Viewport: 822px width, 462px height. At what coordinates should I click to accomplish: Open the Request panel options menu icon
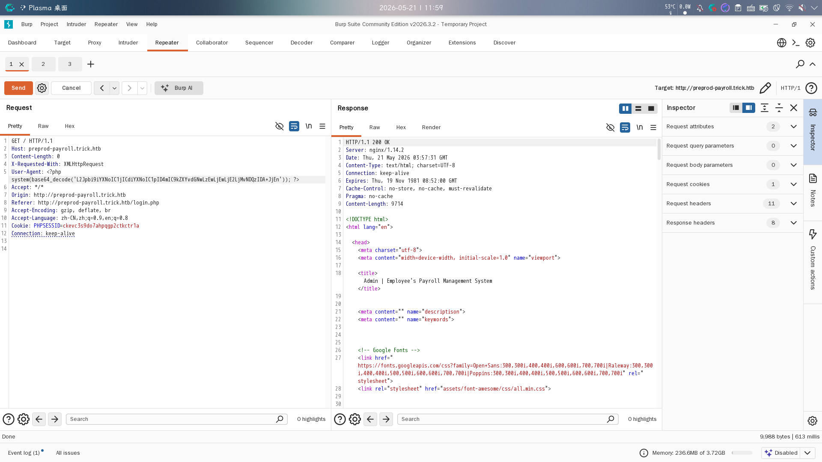[x=322, y=126]
